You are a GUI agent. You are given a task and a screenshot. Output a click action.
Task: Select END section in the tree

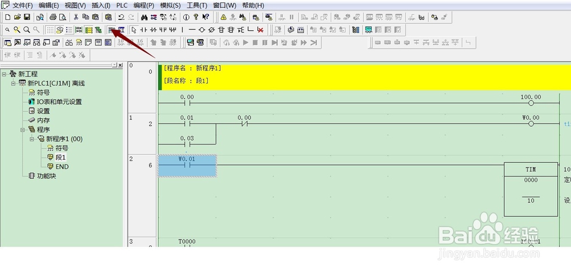[62, 167]
